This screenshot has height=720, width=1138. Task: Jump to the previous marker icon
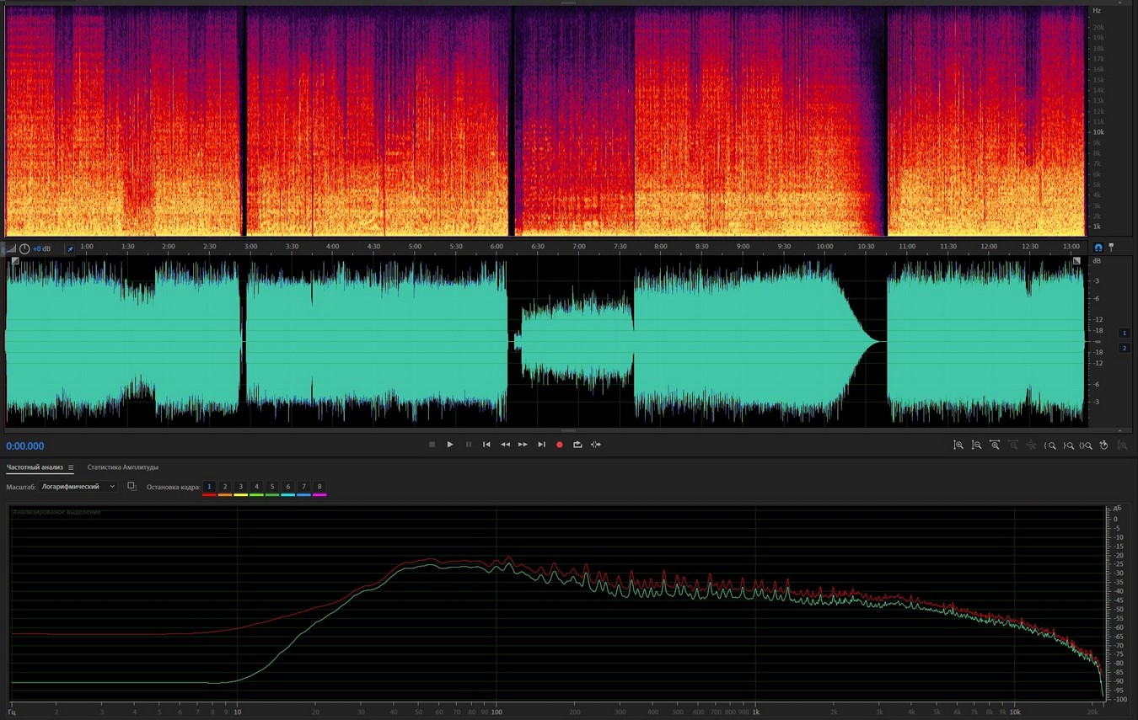[x=486, y=445]
